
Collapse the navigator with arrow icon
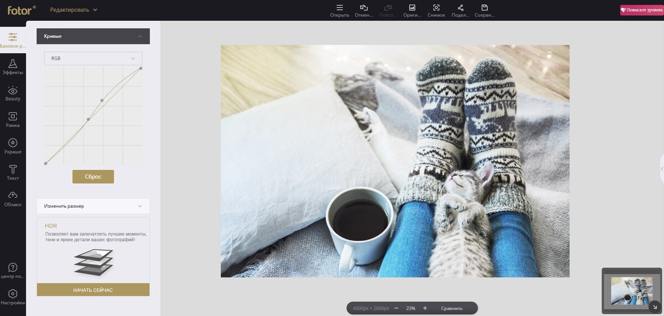[655, 307]
